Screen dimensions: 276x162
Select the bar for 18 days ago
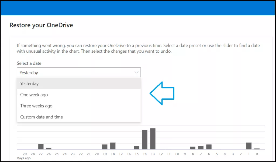tap(113, 146)
